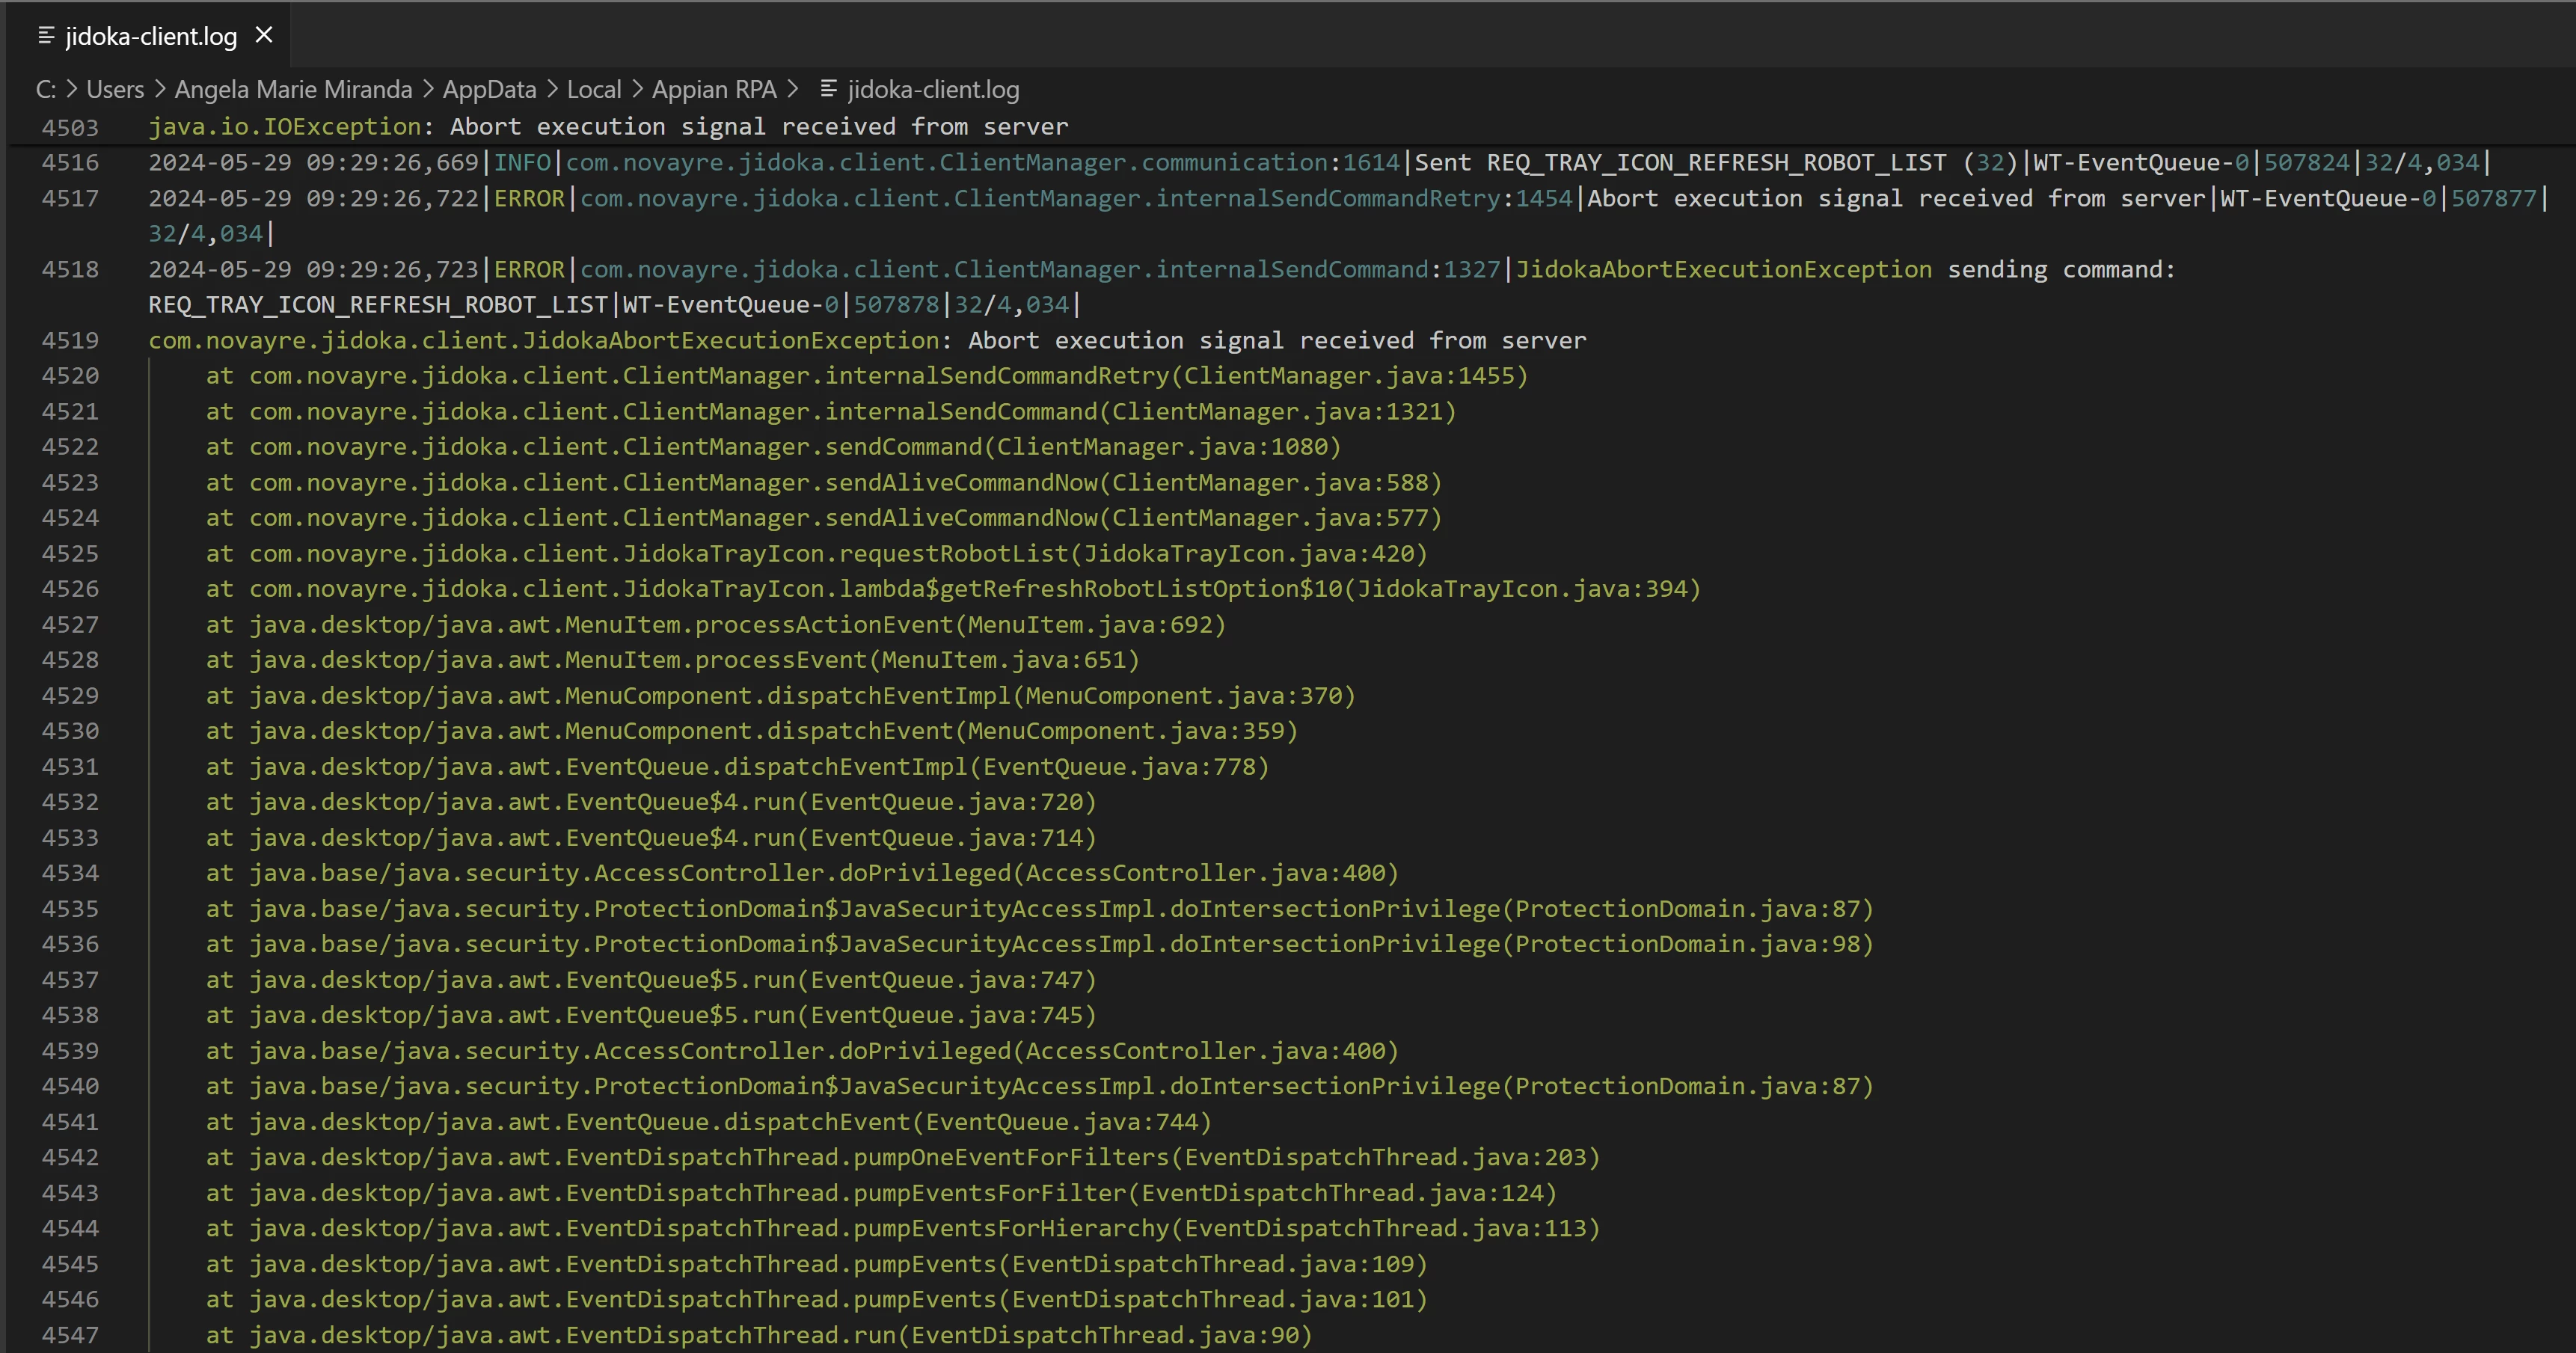Viewport: 2576px width, 1353px height.
Task: Click 'pumpEventsForFilter' on line 4543
Action: tap(990, 1193)
